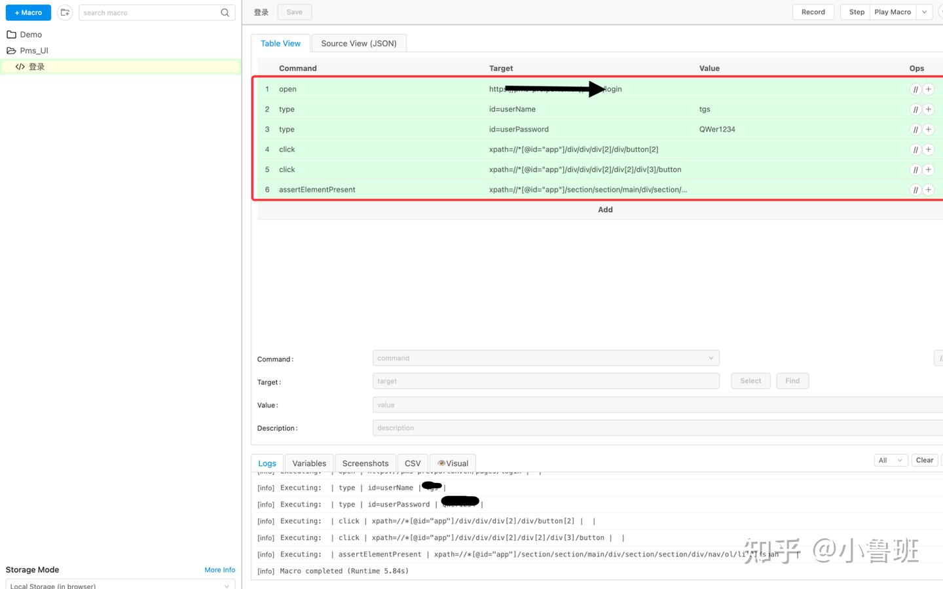The image size is (943, 589).
Task: Add a step after the first click command via + icon
Action: coord(928,149)
